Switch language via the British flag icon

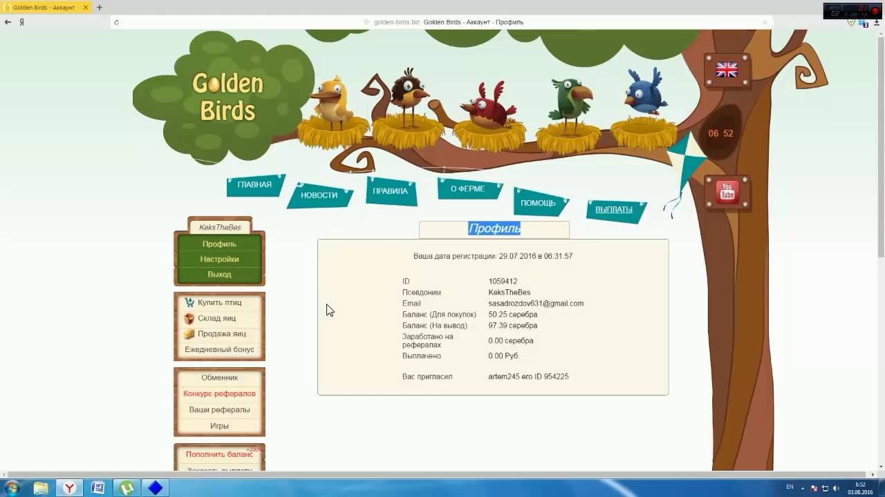pyautogui.click(x=727, y=70)
